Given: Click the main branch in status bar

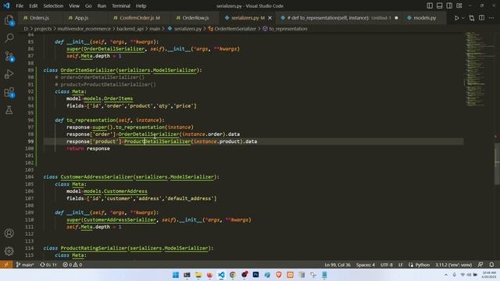Looking at the screenshot, I should (x=25, y=265).
